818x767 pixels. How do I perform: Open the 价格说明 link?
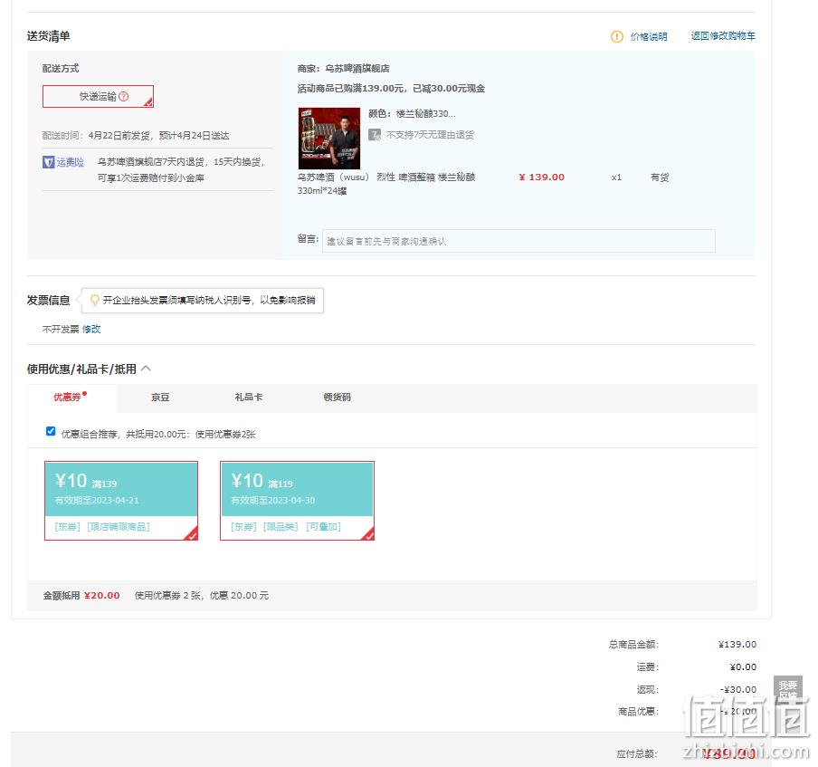click(649, 36)
